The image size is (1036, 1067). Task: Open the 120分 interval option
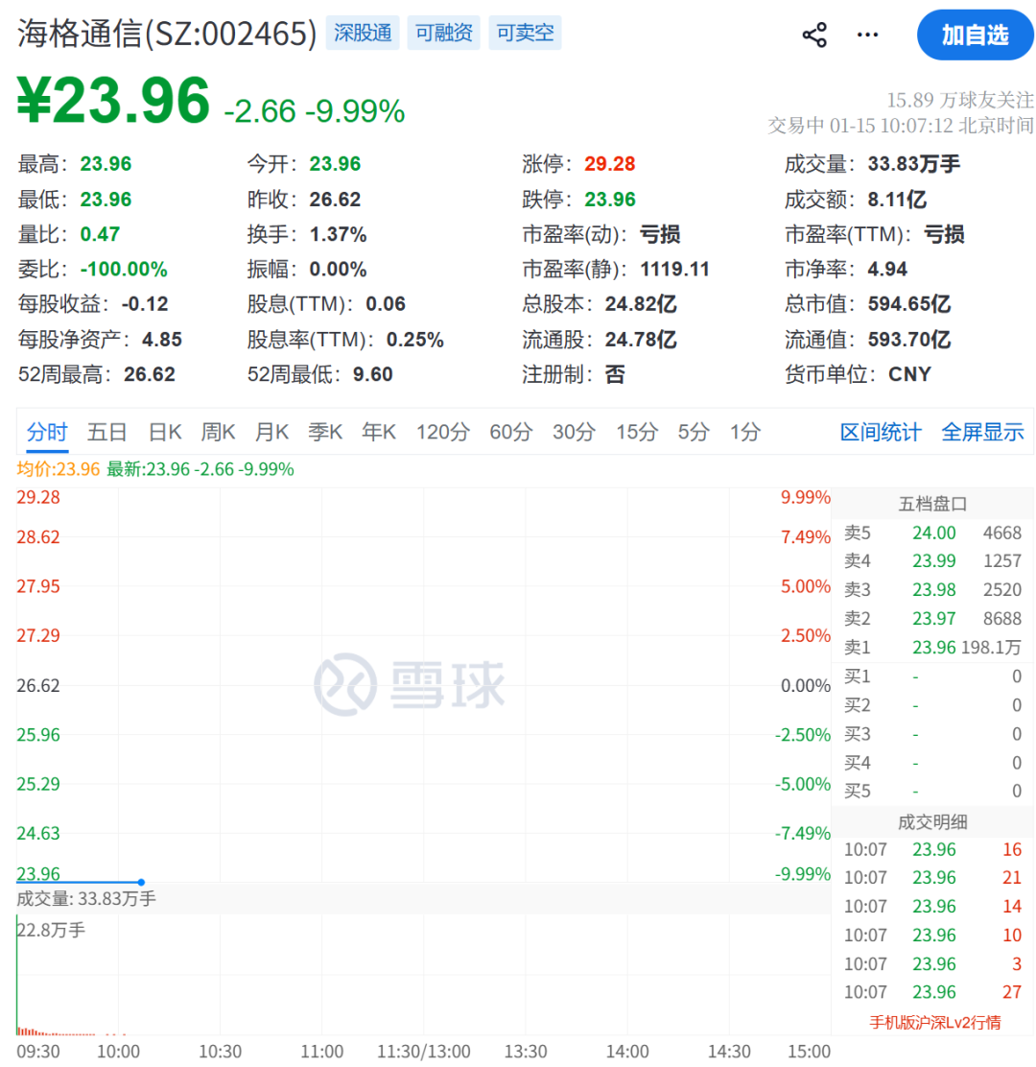(x=442, y=432)
